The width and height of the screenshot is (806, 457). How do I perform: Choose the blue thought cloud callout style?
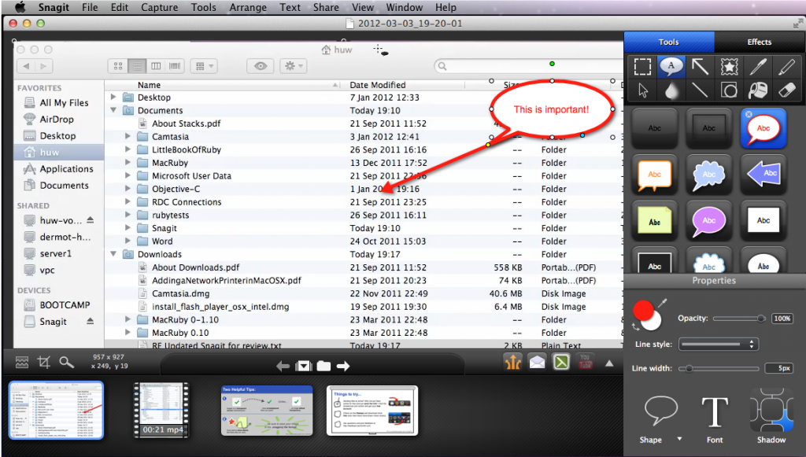click(709, 175)
